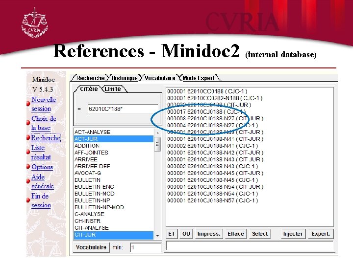Switch to Mode Expert tab
353x264 pixels.
(199, 78)
